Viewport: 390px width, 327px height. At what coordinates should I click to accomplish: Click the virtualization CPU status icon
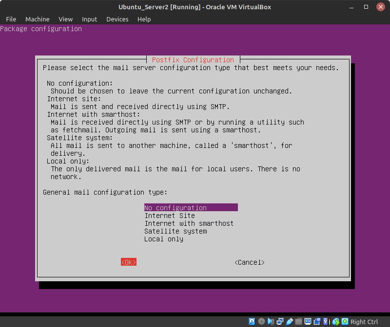(326, 322)
